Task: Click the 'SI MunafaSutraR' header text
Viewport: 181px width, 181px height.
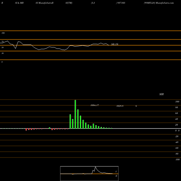Action: pyautogui.click(x=45, y=3)
